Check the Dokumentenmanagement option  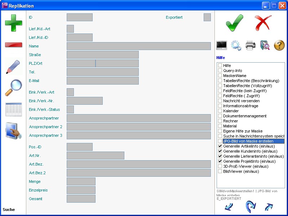coord(220,116)
